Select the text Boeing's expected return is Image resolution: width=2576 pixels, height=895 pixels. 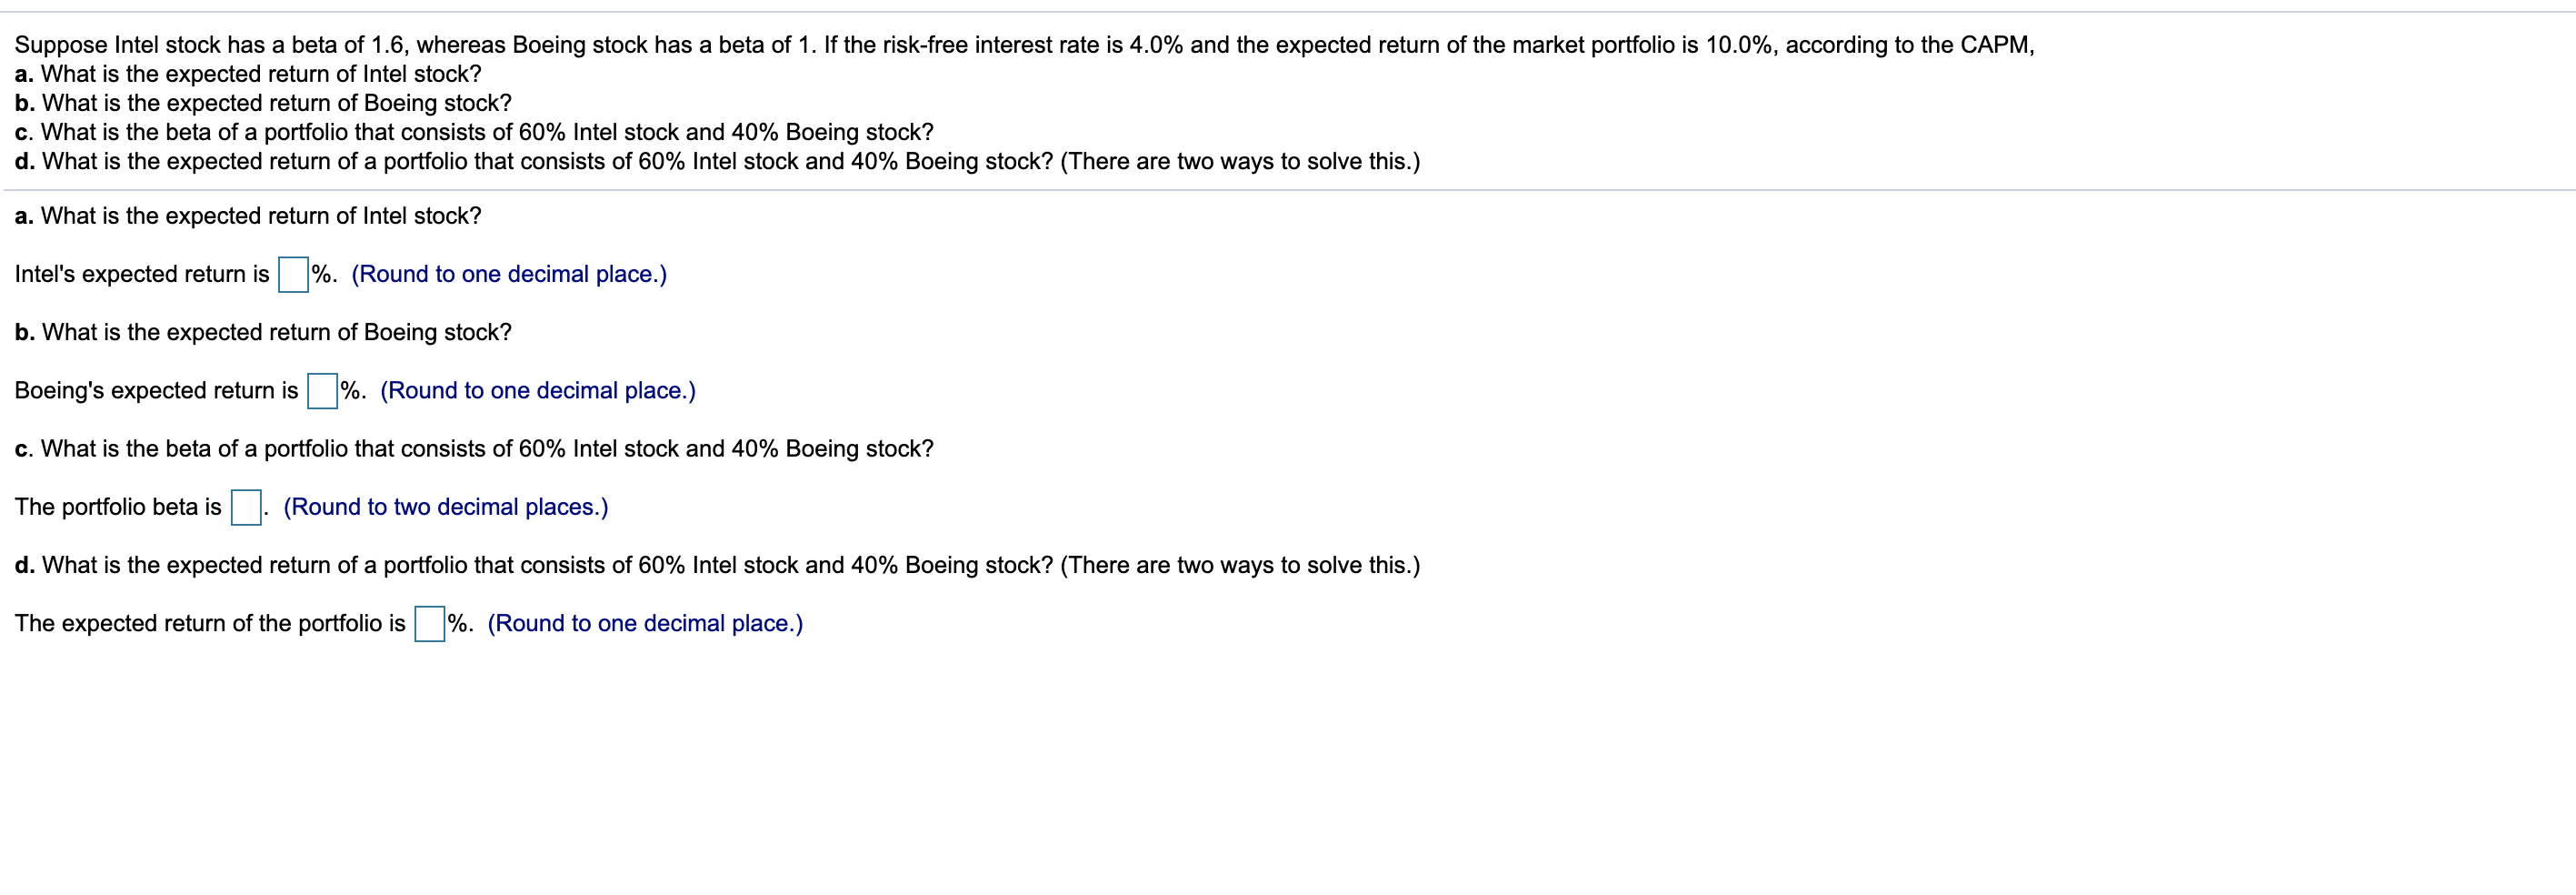point(155,389)
